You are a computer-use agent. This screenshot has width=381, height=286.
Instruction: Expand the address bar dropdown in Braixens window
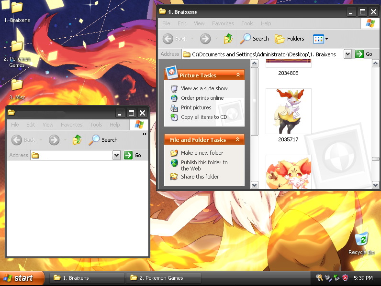347,54
